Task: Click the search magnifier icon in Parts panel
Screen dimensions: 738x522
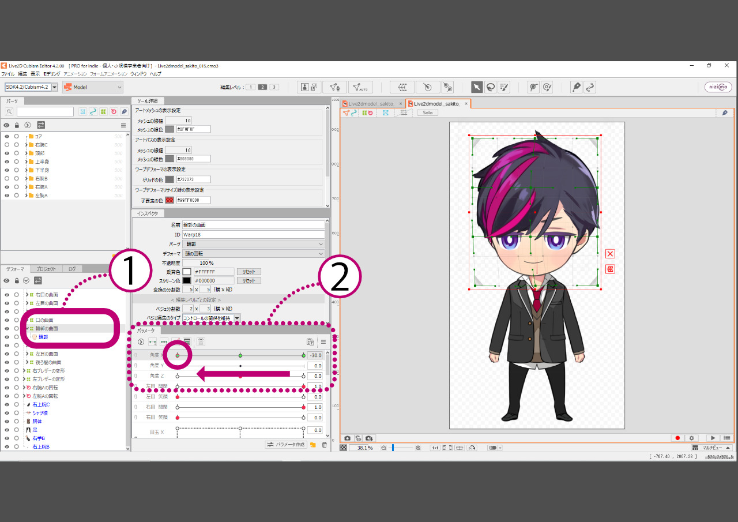Action: [9, 111]
